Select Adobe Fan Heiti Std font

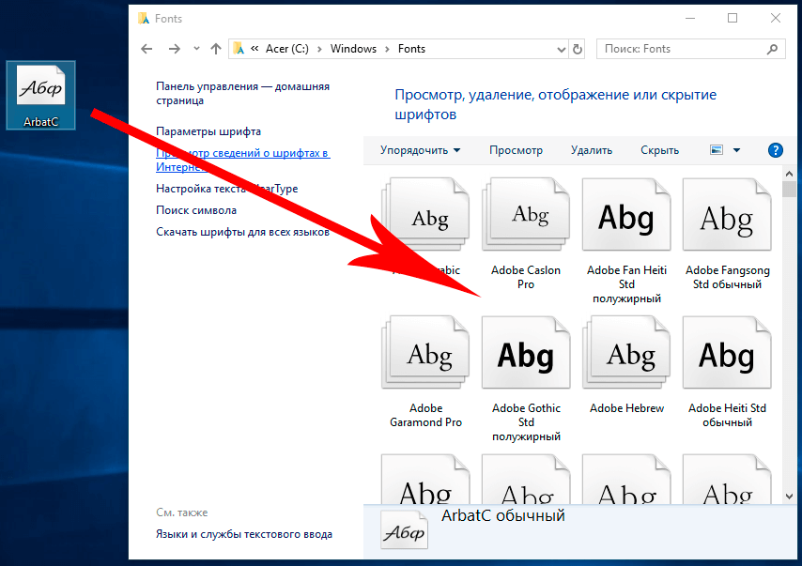(x=626, y=241)
